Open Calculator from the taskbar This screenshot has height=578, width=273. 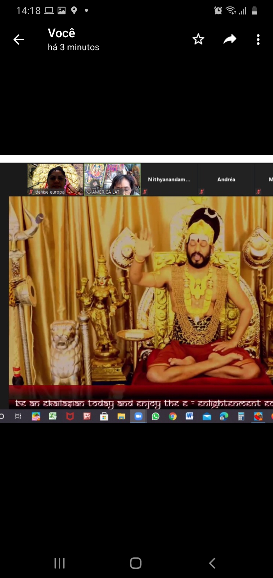pyautogui.click(x=241, y=416)
